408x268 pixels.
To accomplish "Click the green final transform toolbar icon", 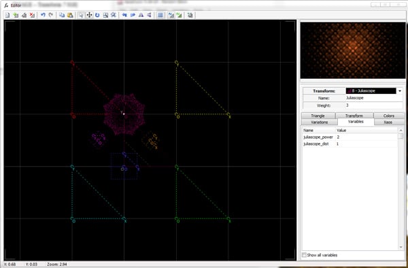I will (179, 15).
